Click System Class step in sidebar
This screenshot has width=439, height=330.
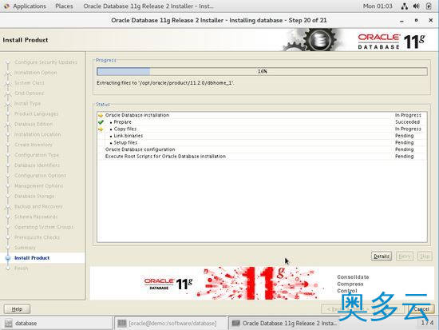(x=30, y=83)
